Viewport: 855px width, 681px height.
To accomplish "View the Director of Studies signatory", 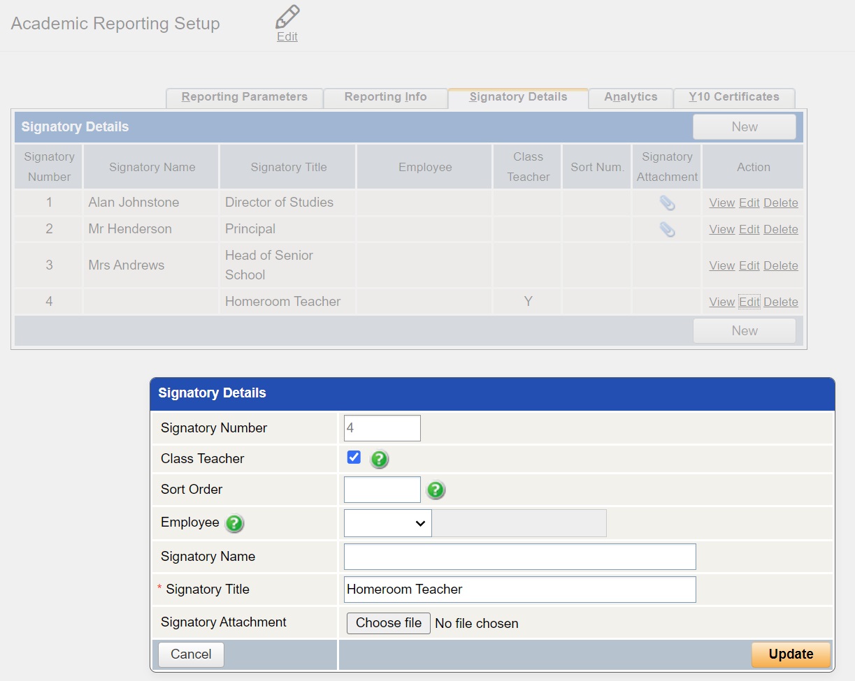I will point(721,203).
